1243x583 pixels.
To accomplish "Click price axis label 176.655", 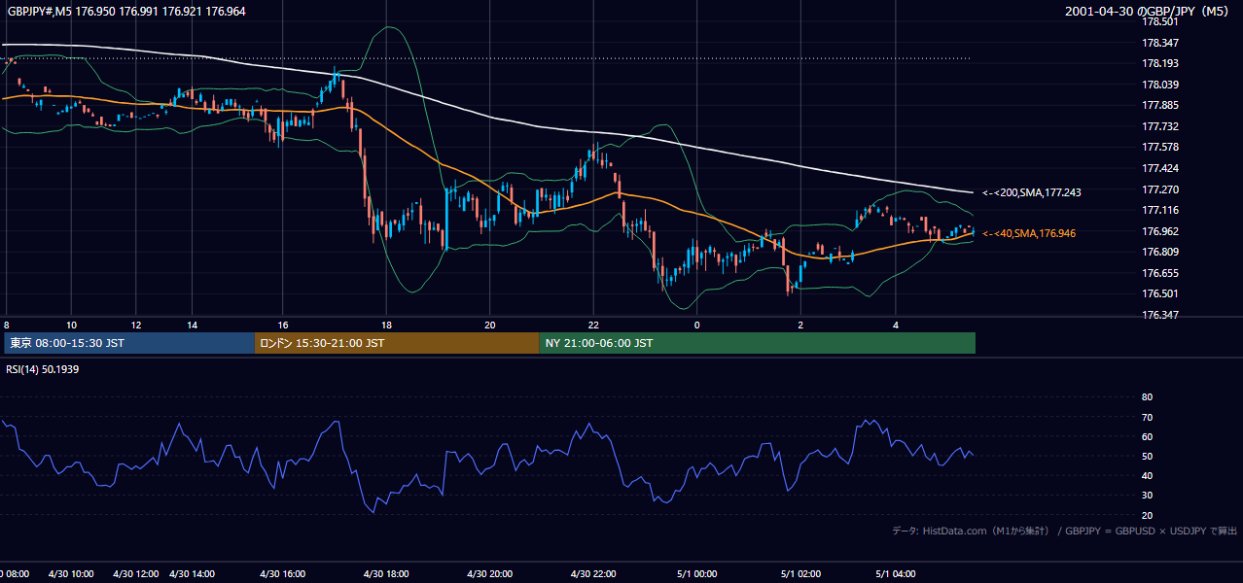I will tap(1159, 273).
